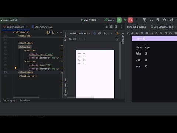Switch editor to Split view
This screenshot has width=177, height=133.
click(x=111, y=27)
